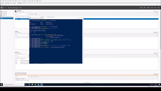The height and width of the screenshot is (91, 161).
Task: Open Microsoft Edge from the taskbar
Action: click(29, 84)
